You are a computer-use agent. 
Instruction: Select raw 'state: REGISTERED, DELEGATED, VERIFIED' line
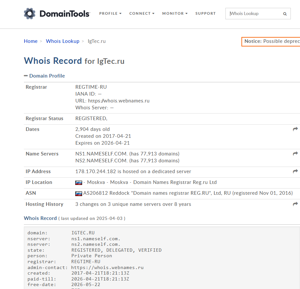pos(95,250)
